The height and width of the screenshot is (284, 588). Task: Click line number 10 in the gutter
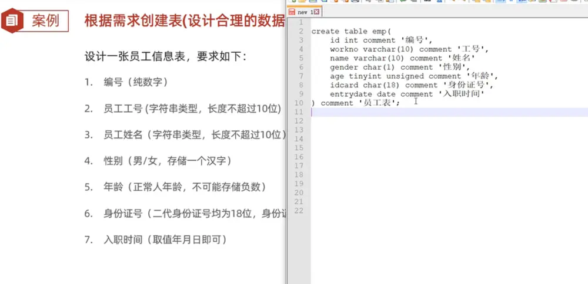coord(299,103)
